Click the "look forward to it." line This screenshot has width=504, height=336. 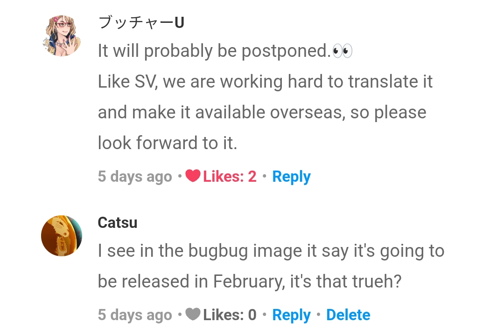168,143
